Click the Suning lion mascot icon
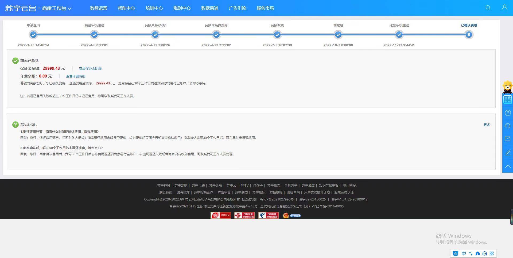Image resolution: width=513 pixels, height=258 pixels. pos(507,87)
